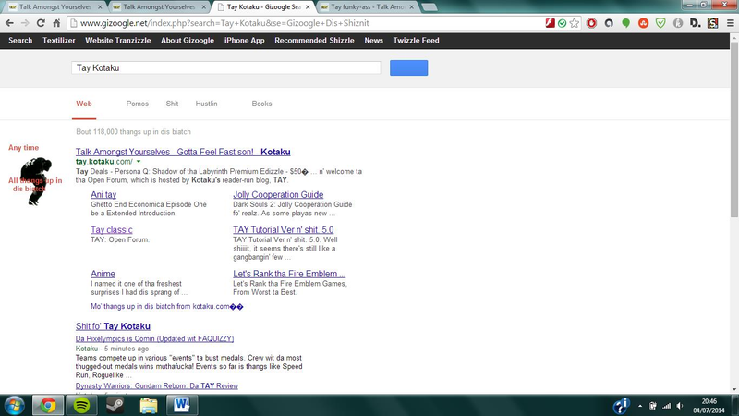Select the Pornos results tab
The width and height of the screenshot is (739, 416).
click(x=137, y=104)
